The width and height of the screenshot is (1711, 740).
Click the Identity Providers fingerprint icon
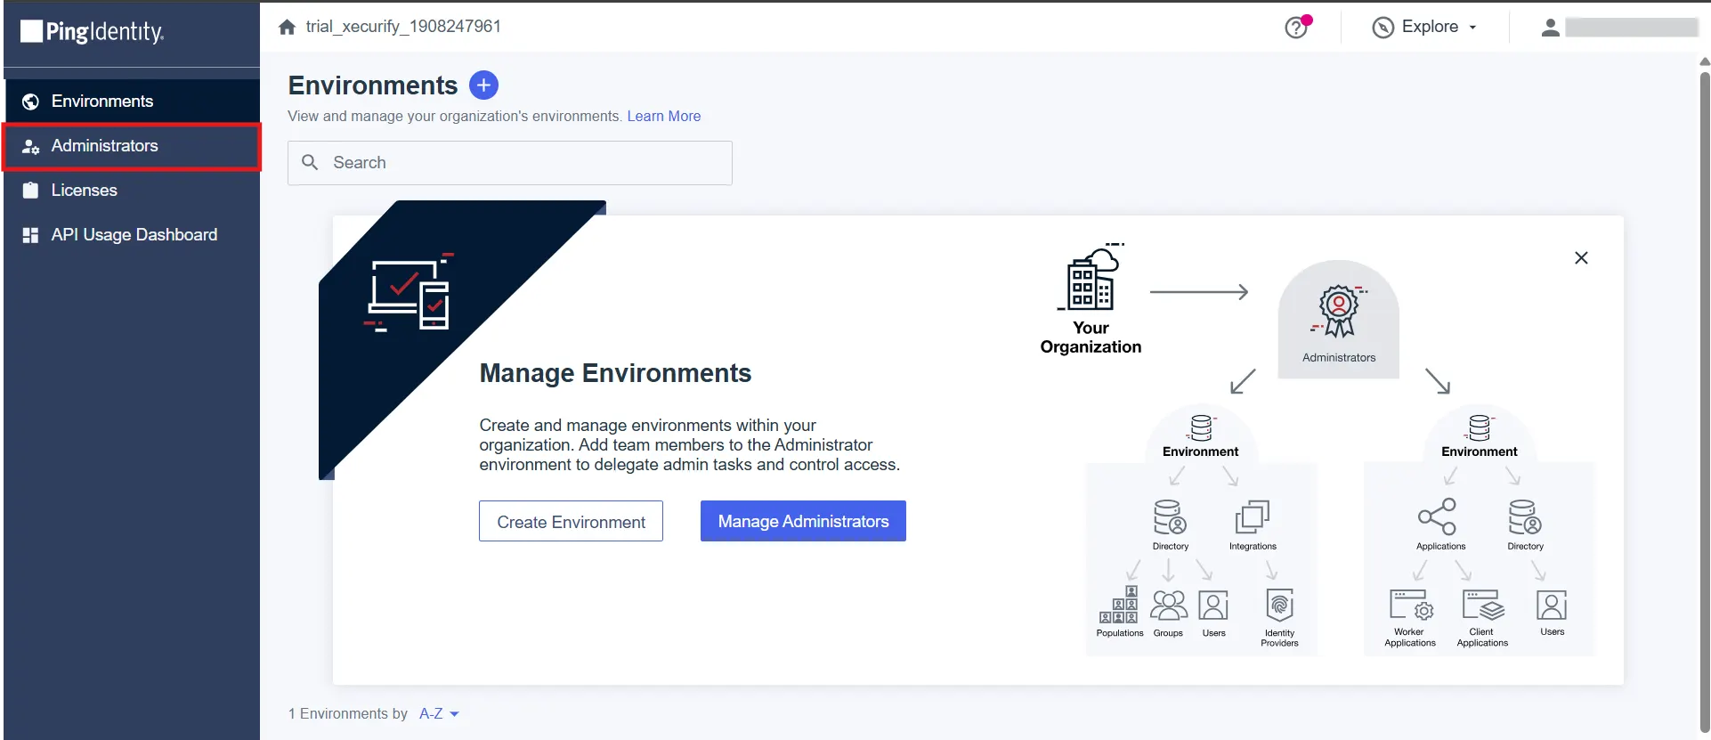pos(1279,606)
